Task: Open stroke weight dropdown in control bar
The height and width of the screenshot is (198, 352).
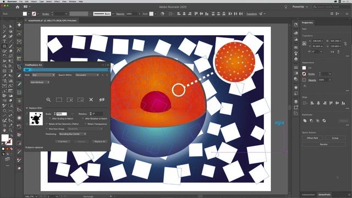Action: tap(66, 14)
